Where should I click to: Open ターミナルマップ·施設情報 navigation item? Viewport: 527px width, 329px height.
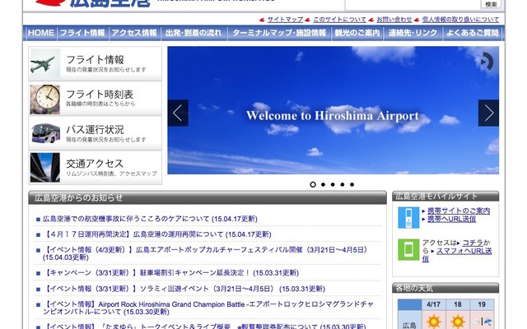pyautogui.click(x=279, y=33)
